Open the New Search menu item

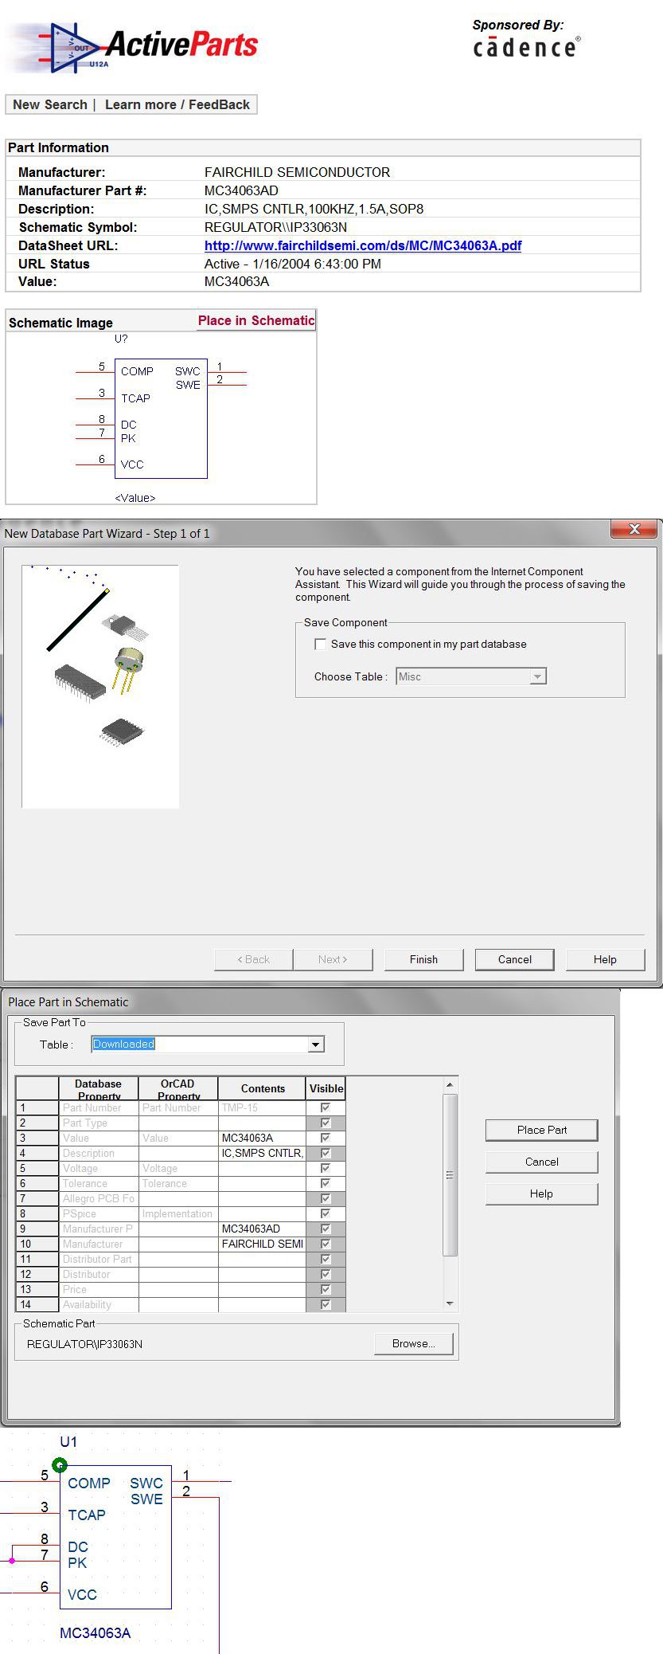[49, 104]
